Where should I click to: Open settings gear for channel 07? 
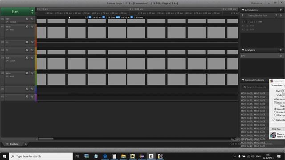click(x=27, y=96)
